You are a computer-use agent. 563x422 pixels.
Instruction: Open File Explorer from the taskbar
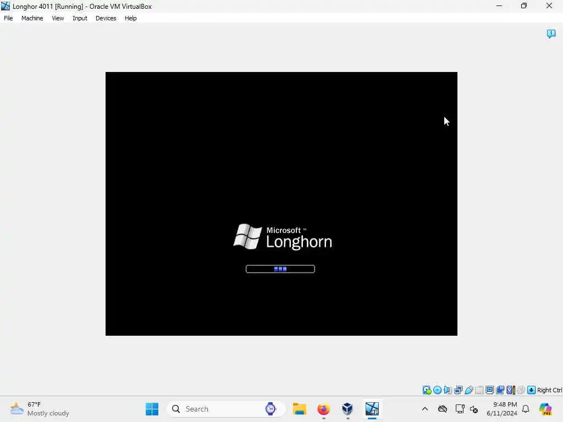(x=300, y=409)
